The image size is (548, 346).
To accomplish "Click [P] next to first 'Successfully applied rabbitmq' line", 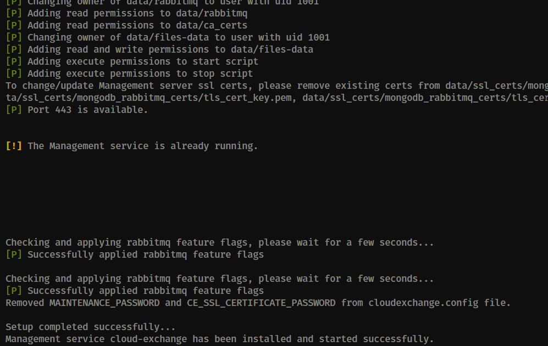I will [x=14, y=254].
